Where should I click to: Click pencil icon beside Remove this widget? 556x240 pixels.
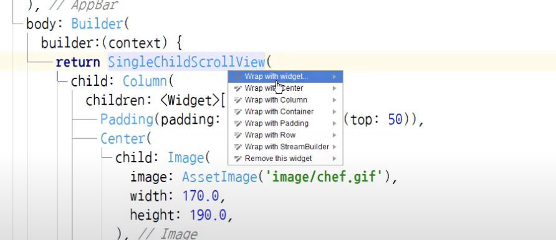pos(238,158)
